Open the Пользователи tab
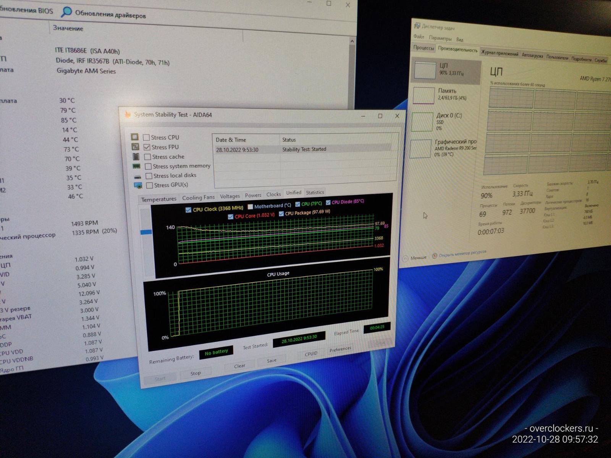This screenshot has height=458, width=611. tap(557, 58)
